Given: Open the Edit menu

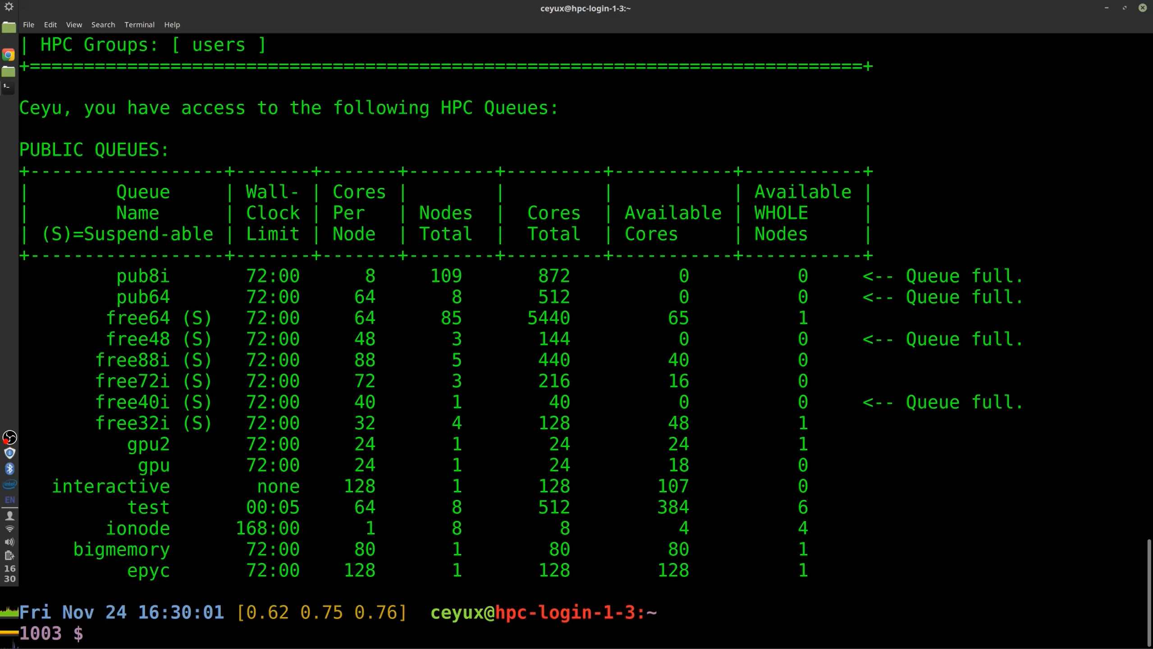Looking at the screenshot, I should point(50,25).
